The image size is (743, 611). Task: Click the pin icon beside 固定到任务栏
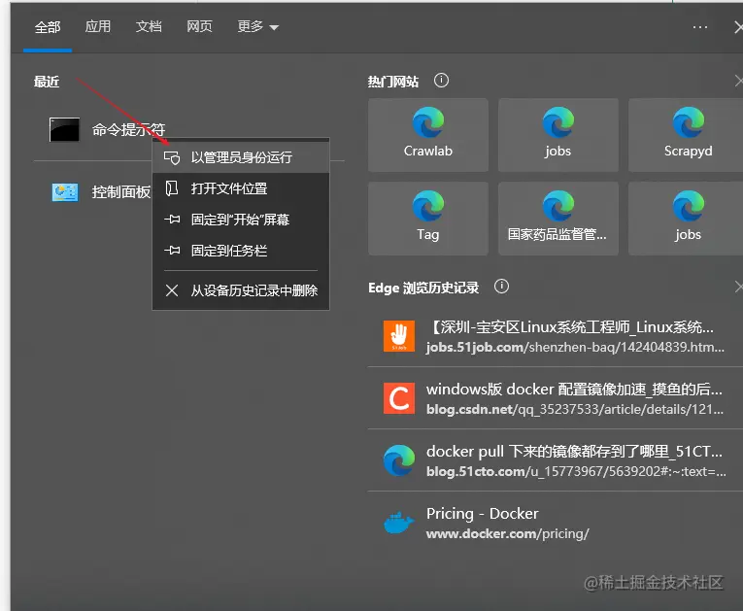pyautogui.click(x=172, y=250)
